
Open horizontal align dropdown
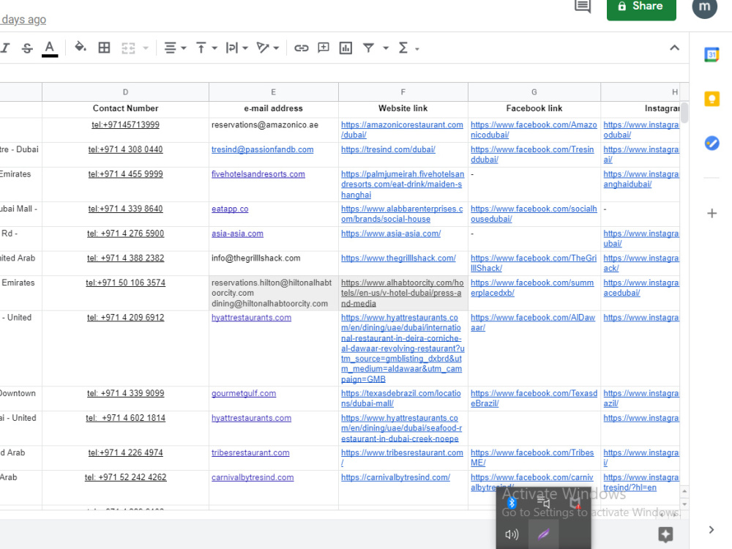(x=175, y=48)
